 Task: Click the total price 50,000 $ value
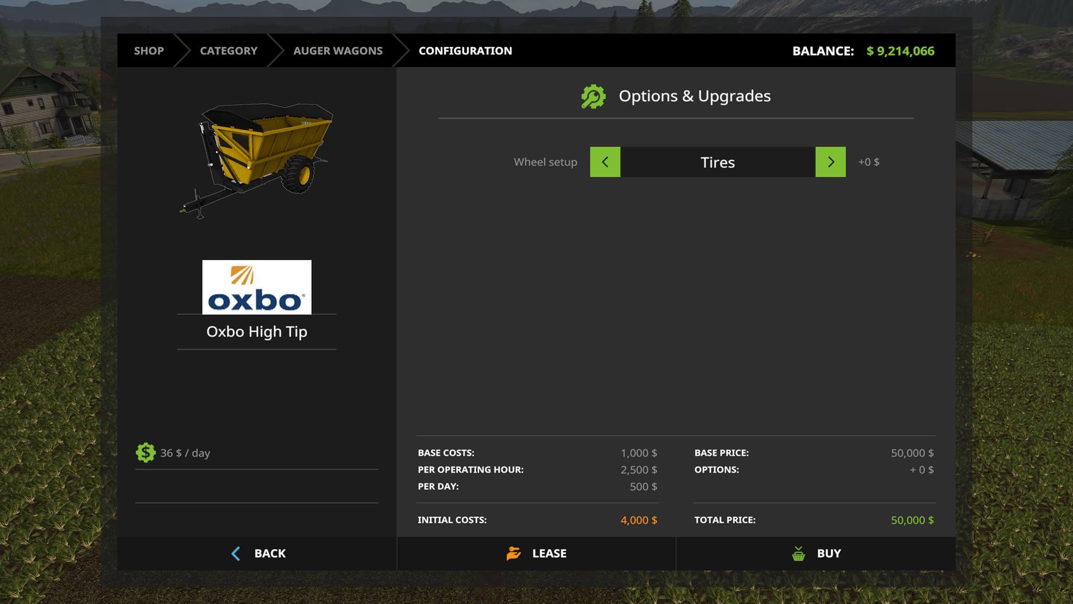coord(912,520)
